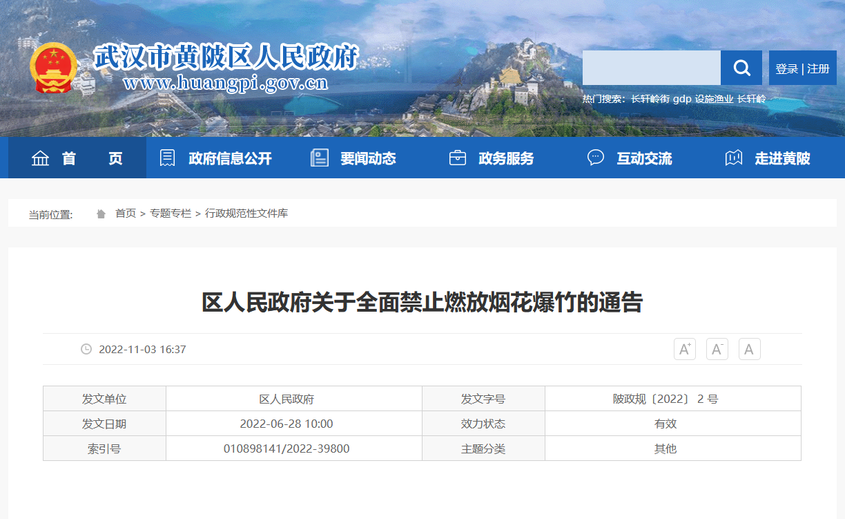The height and width of the screenshot is (519, 845).
Task: Open the 首页 navigation tab
Action: [x=77, y=158]
